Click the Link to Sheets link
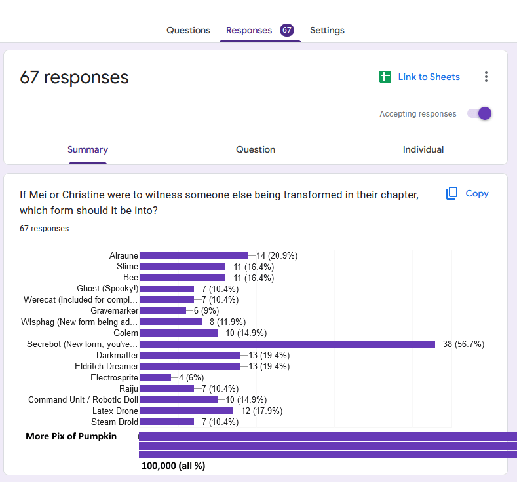 click(429, 77)
